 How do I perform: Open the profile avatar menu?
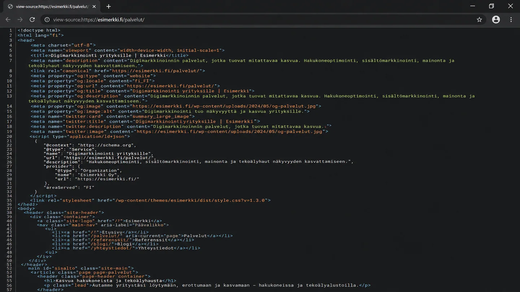pos(496,19)
